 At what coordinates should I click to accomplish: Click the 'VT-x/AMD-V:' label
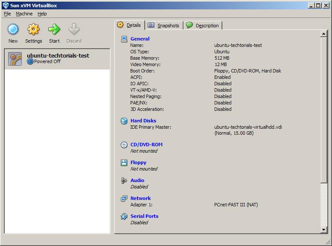[143, 90]
